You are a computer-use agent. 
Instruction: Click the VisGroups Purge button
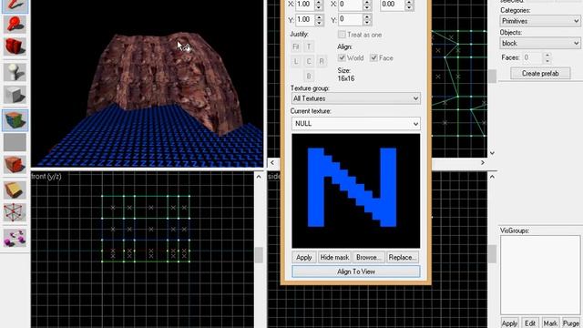pos(571,323)
